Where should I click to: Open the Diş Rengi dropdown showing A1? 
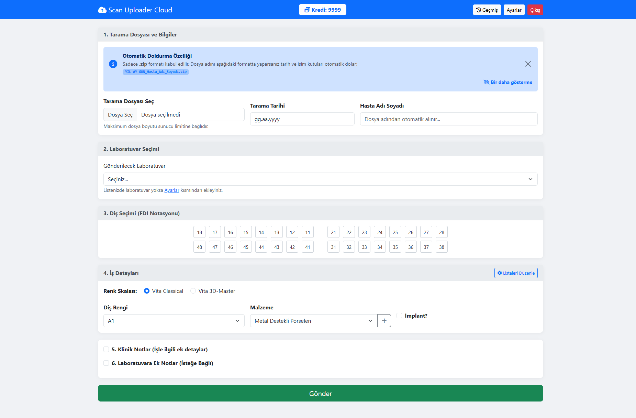click(174, 320)
